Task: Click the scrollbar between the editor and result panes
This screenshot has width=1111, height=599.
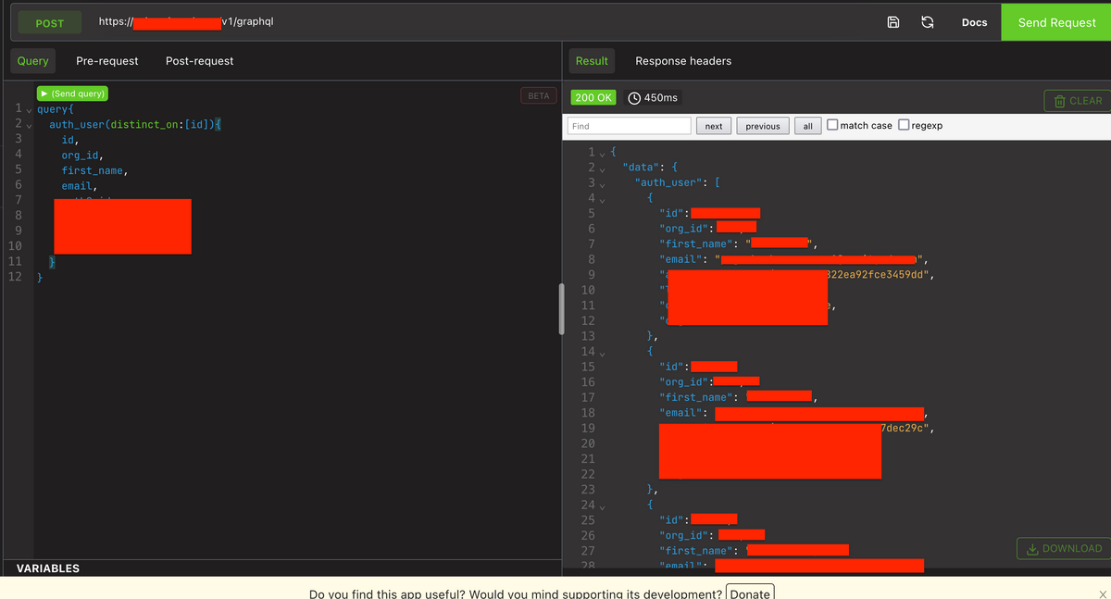Action: point(559,308)
